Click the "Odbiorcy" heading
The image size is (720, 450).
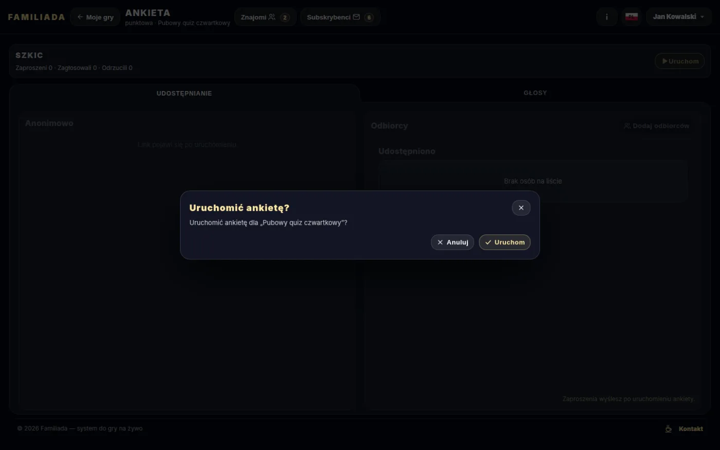tap(389, 126)
